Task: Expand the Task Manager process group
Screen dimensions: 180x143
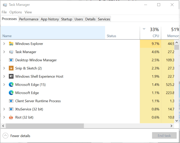Action: pyautogui.click(x=4, y=52)
